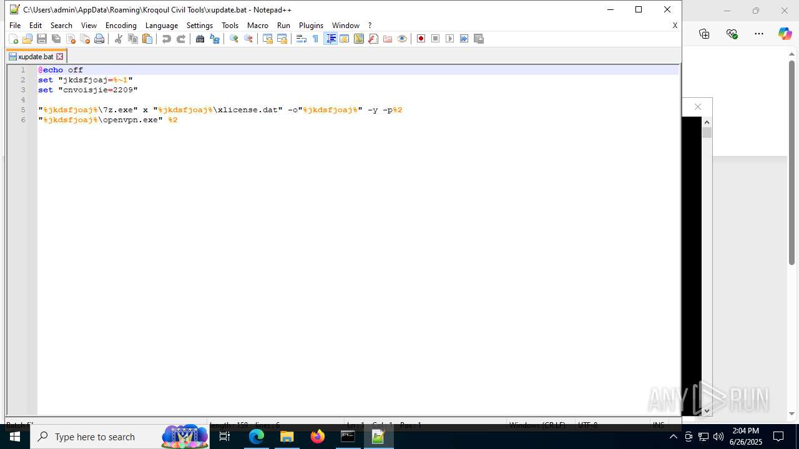Open File Explorer from taskbar
Viewport: 799px width, 449px height.
pyautogui.click(x=287, y=437)
